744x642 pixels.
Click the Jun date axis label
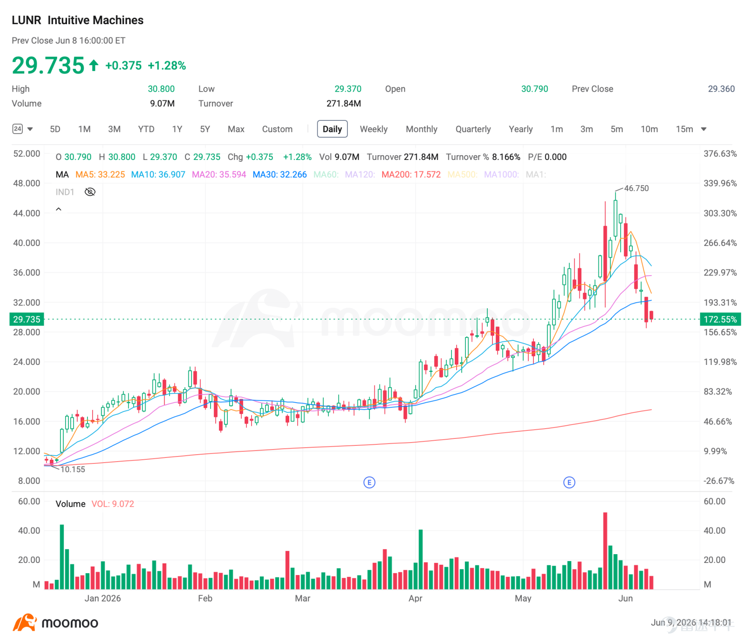point(625,598)
